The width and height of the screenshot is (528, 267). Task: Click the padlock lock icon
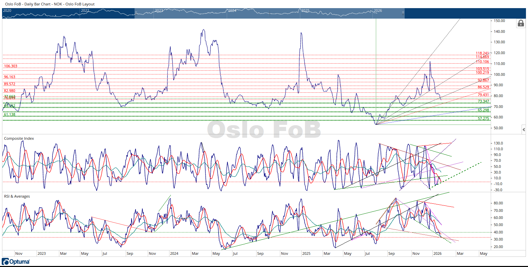point(520,23)
